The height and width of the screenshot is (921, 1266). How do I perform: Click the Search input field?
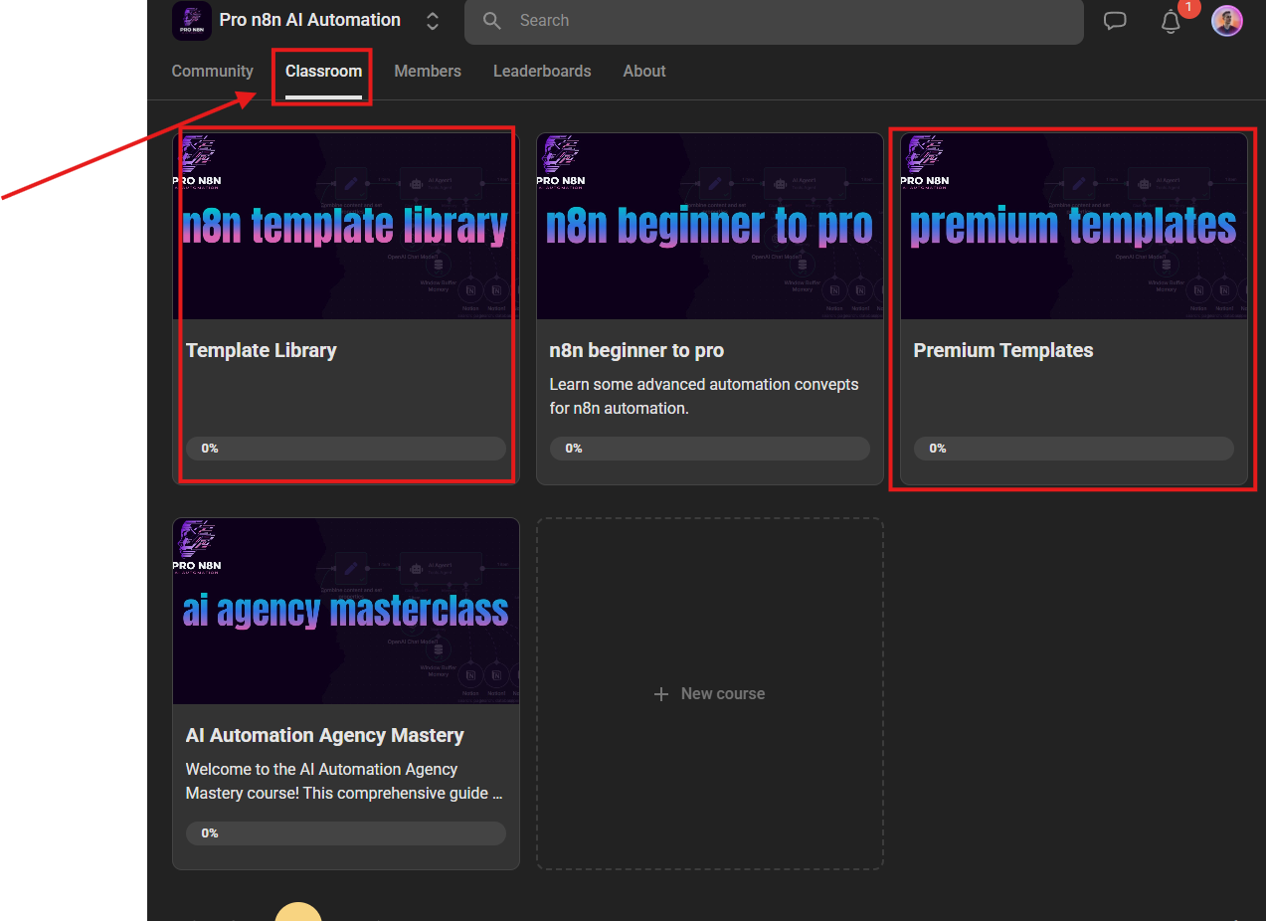tap(774, 21)
